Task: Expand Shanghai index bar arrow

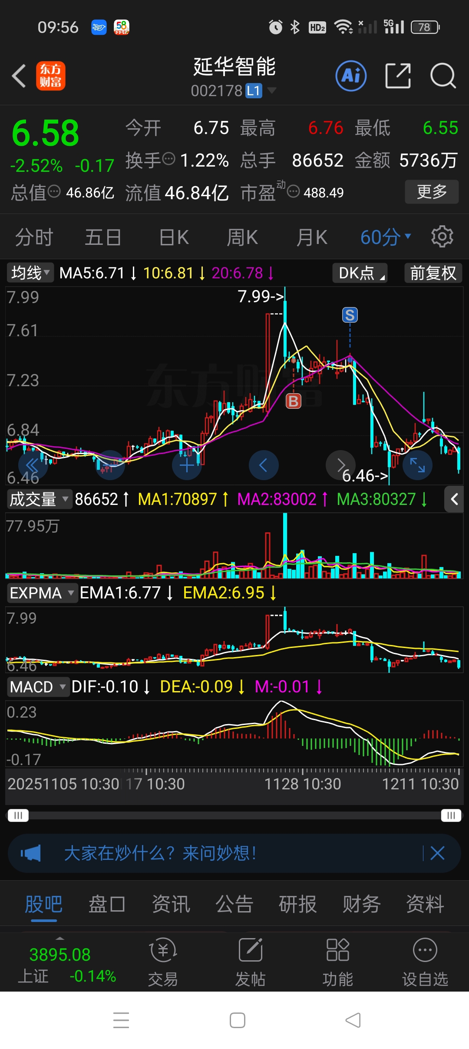Action: [60, 939]
